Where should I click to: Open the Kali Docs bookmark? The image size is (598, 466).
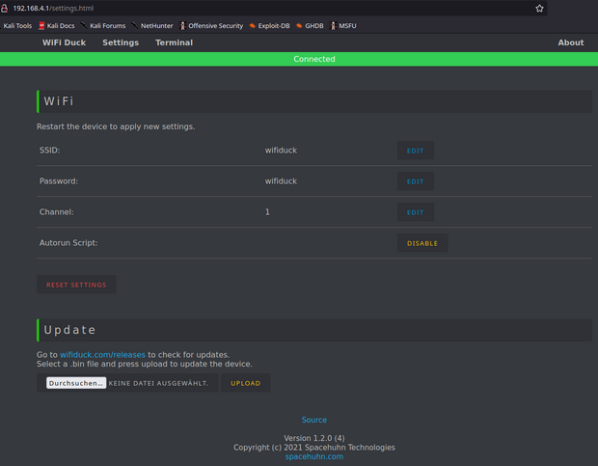coord(56,26)
